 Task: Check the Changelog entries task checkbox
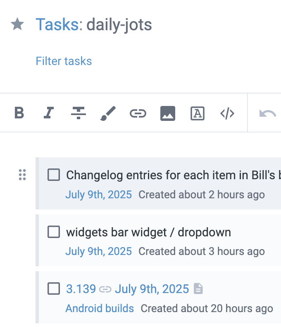point(54,175)
